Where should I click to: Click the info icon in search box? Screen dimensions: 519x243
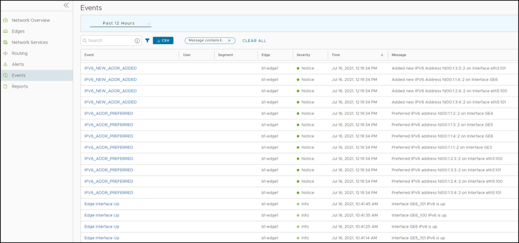(x=137, y=40)
